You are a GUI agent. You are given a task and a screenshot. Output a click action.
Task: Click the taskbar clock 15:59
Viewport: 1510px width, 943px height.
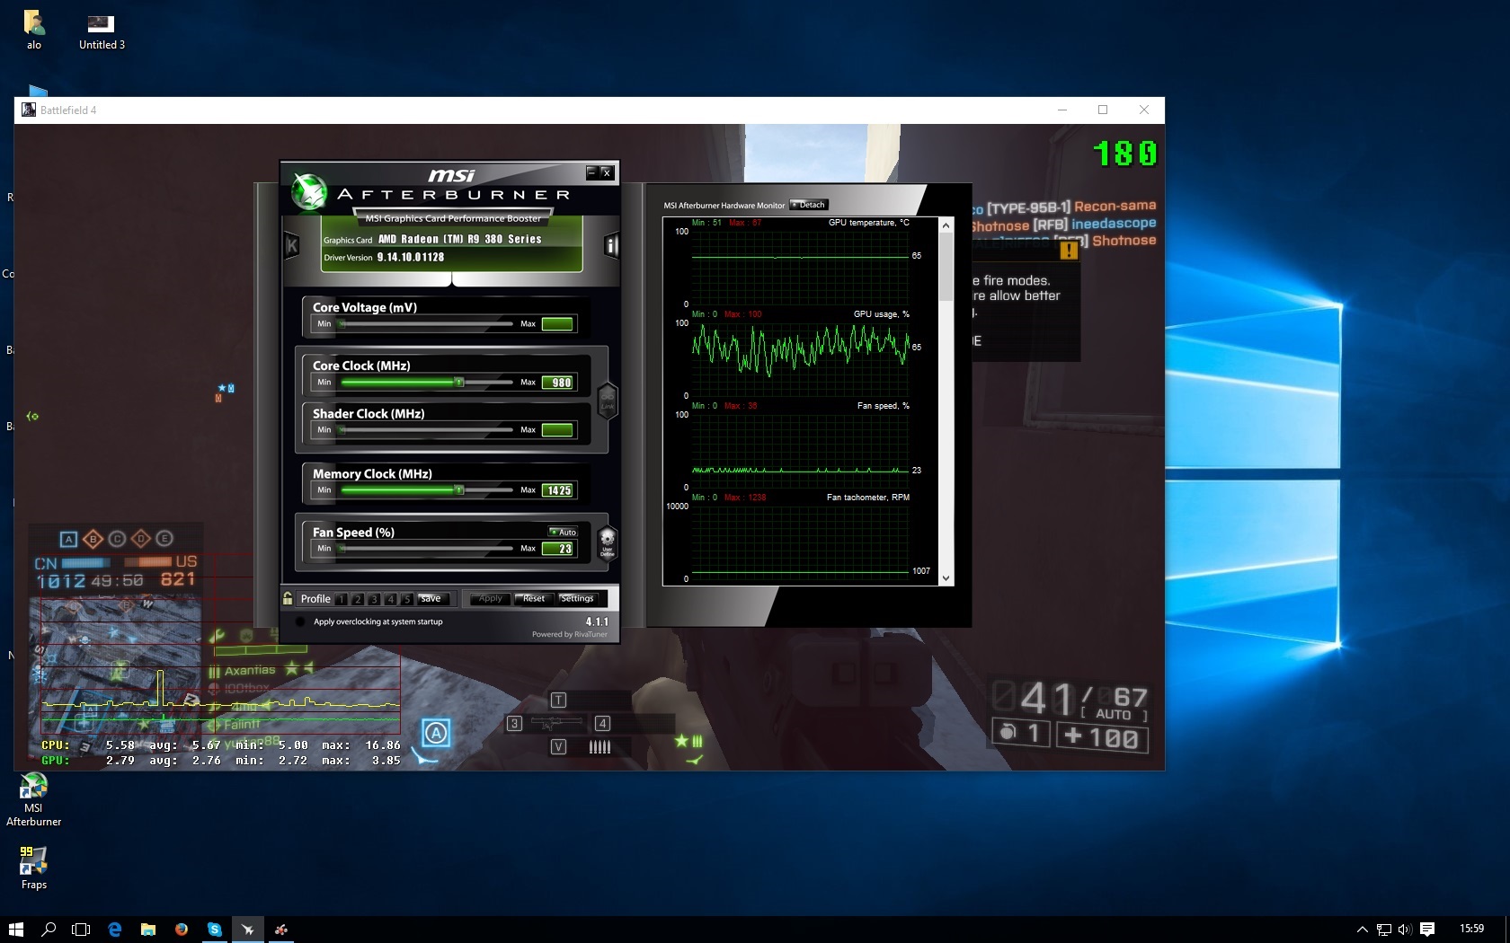(x=1471, y=929)
